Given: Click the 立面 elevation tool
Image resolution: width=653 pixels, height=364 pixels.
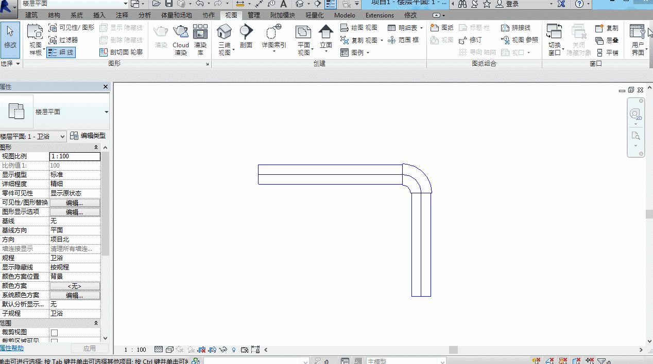Looking at the screenshot, I should pos(326,37).
